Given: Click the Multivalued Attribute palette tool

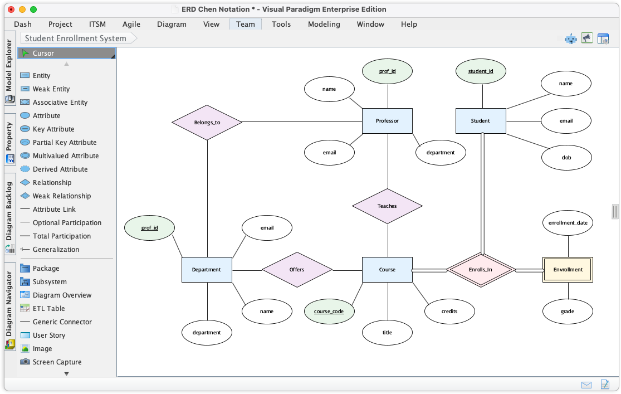Looking at the screenshot, I should tap(65, 156).
